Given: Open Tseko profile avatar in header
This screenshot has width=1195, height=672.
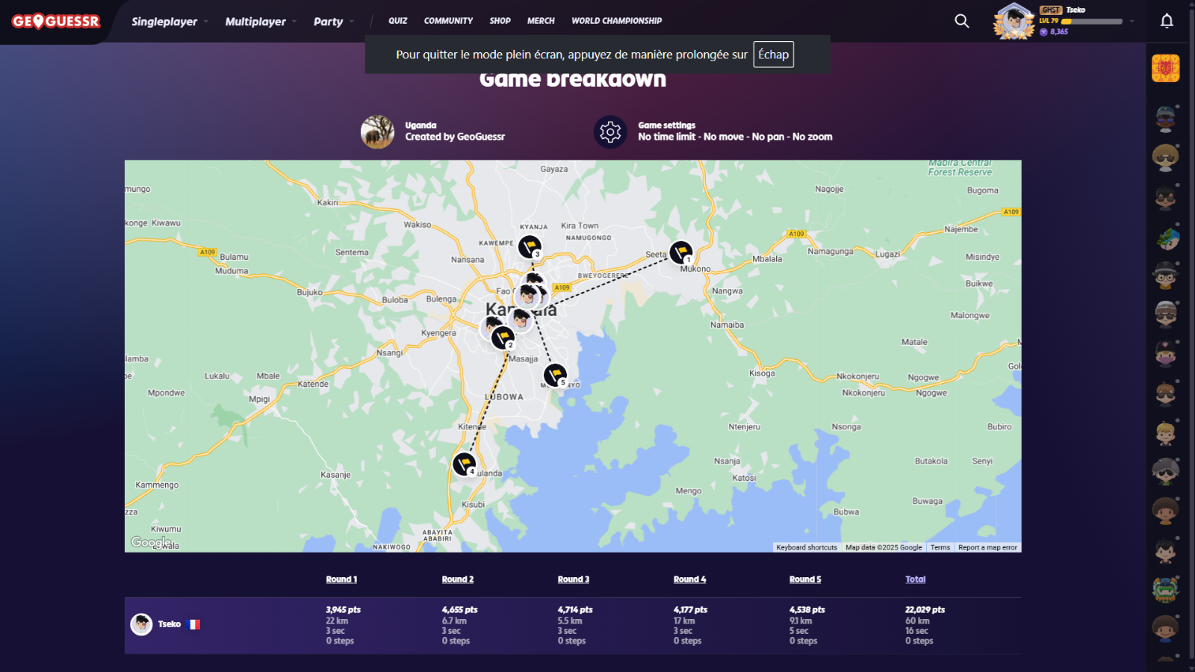Looking at the screenshot, I should (1014, 21).
